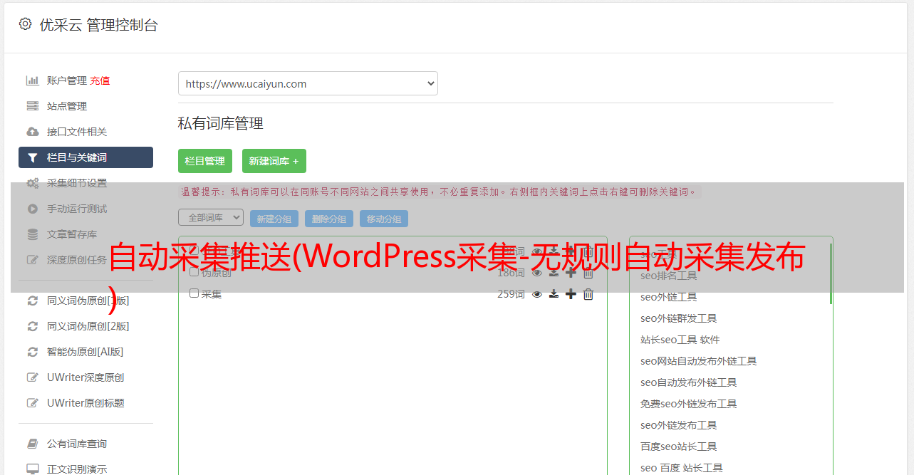Click the 伪原创 library name
The width and height of the screenshot is (914, 475).
pyautogui.click(x=217, y=273)
